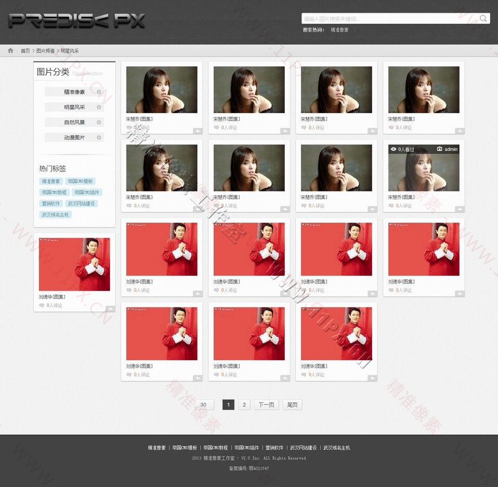
Task: Click the share arrow on sidebar 刘德华 card
Action: (x=110, y=308)
